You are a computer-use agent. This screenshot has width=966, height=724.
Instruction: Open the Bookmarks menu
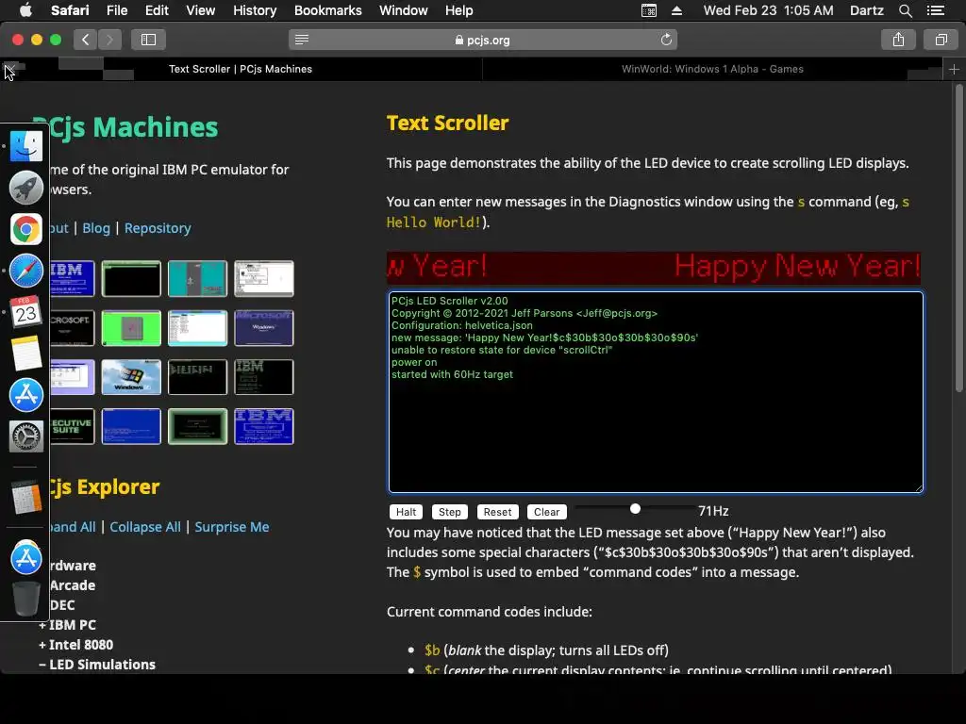(x=327, y=10)
